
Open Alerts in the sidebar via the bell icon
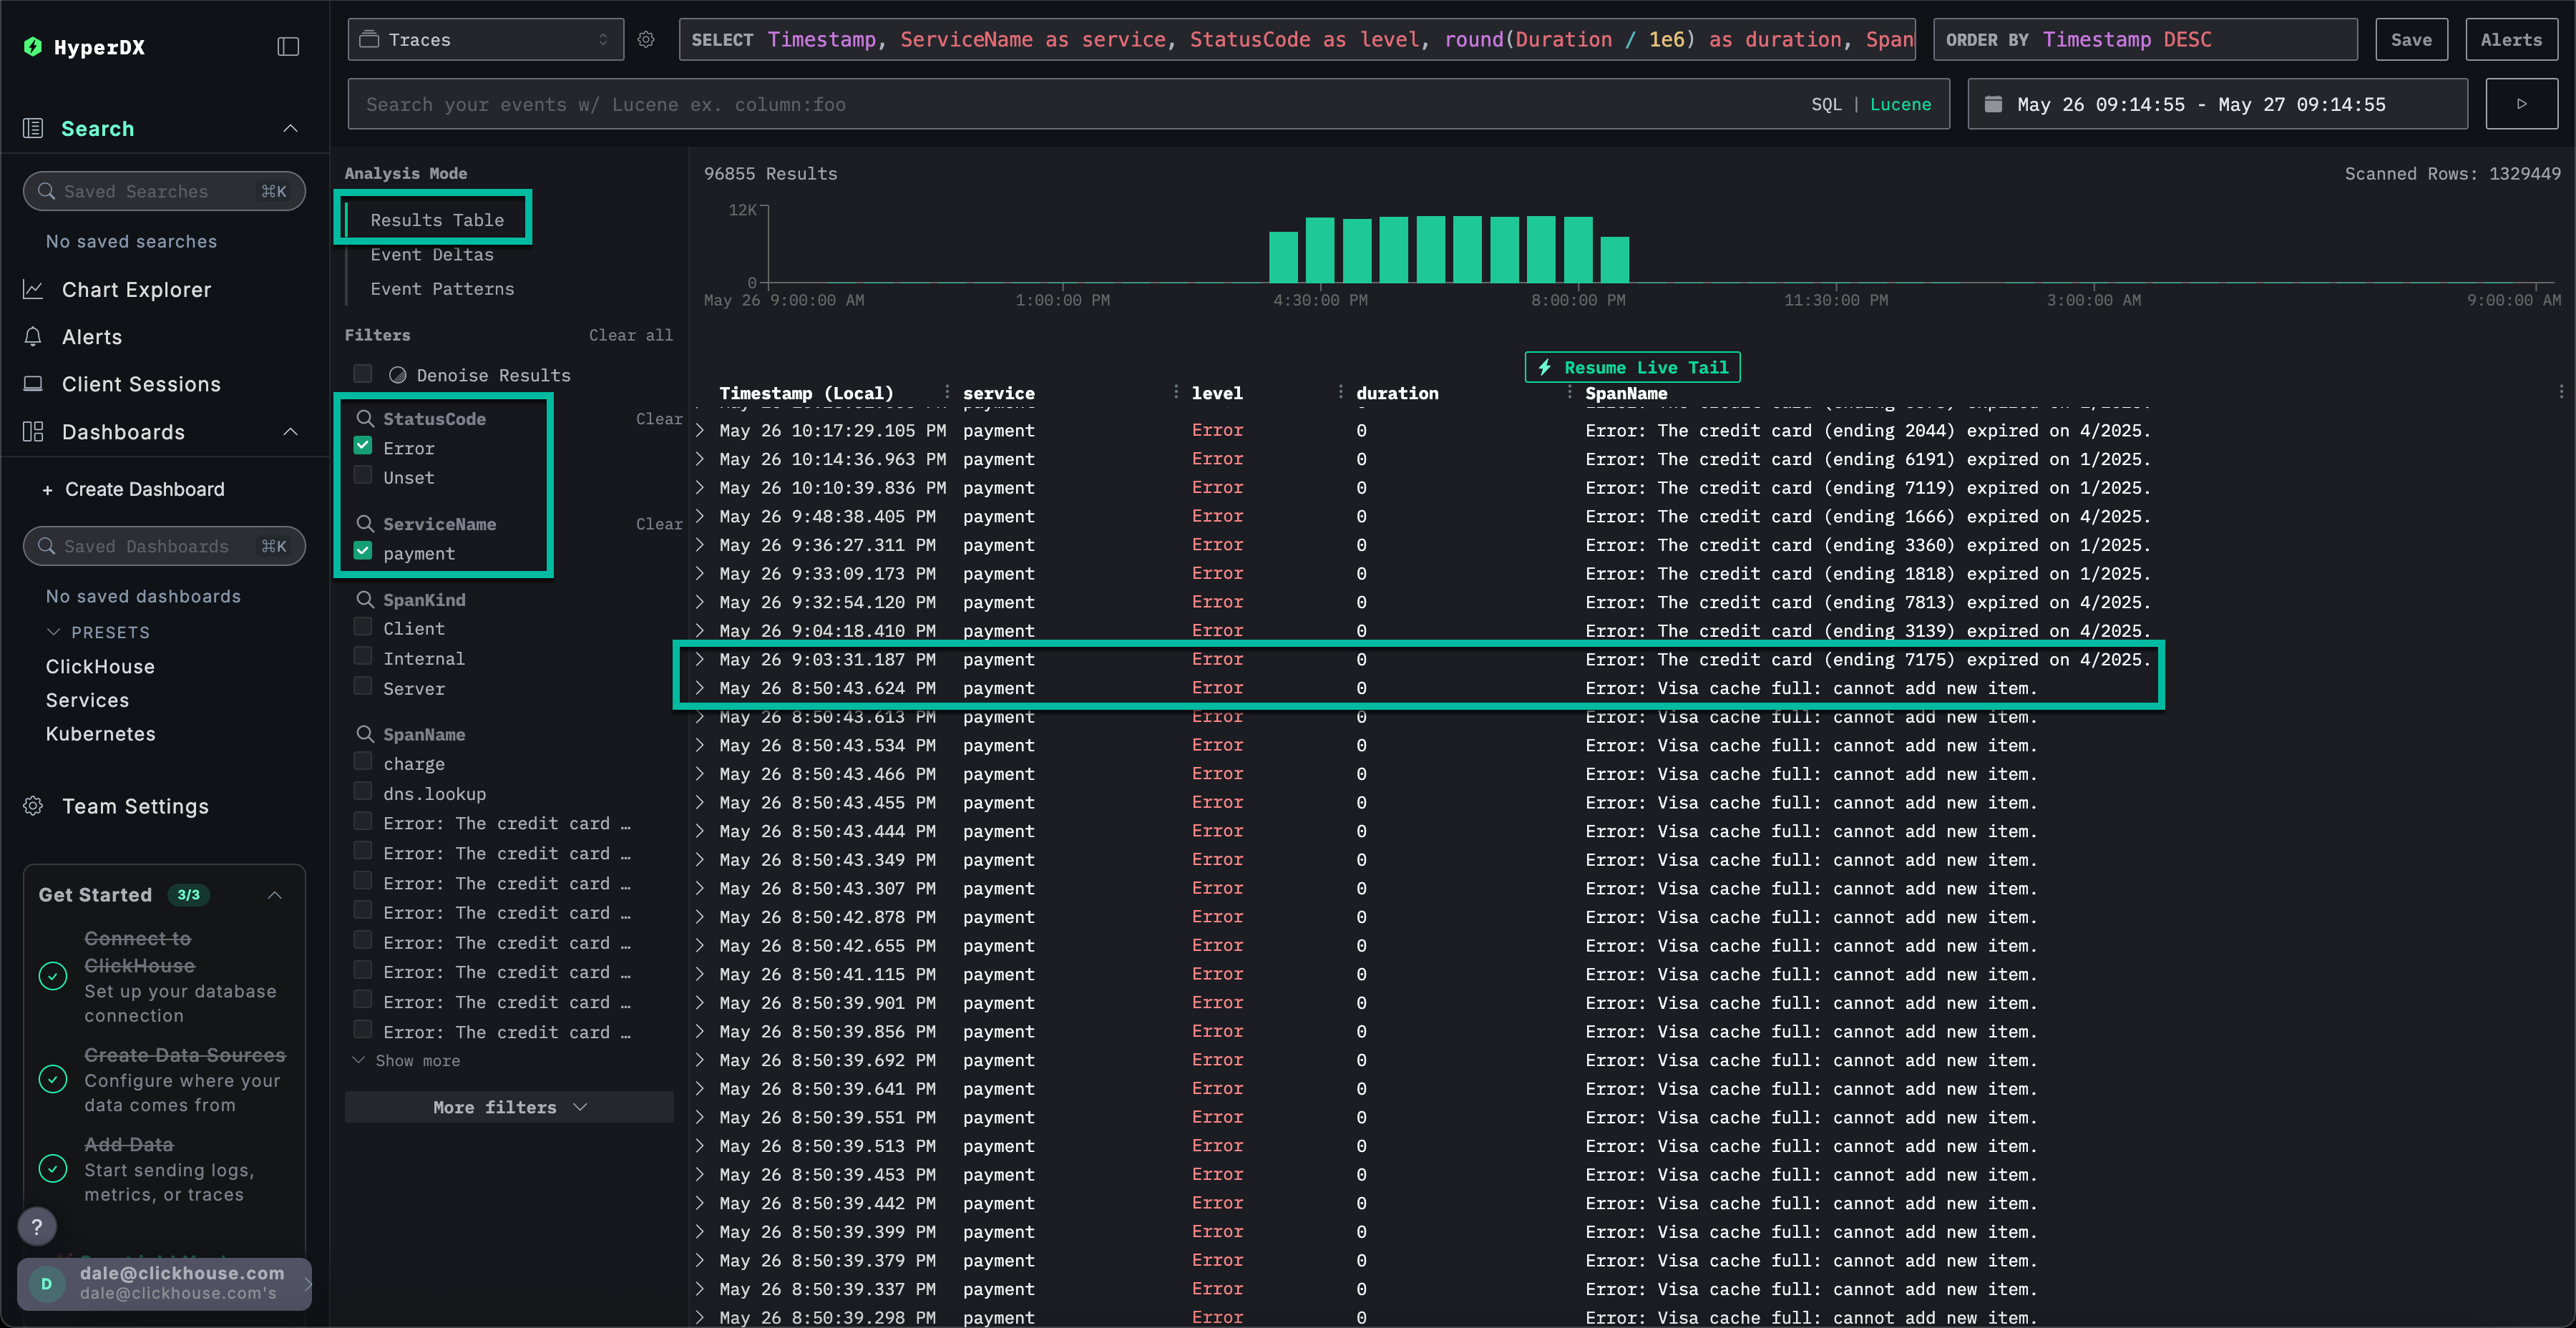click(x=33, y=337)
